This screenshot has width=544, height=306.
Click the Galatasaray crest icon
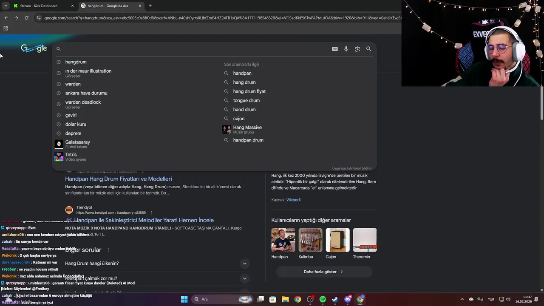click(59, 144)
